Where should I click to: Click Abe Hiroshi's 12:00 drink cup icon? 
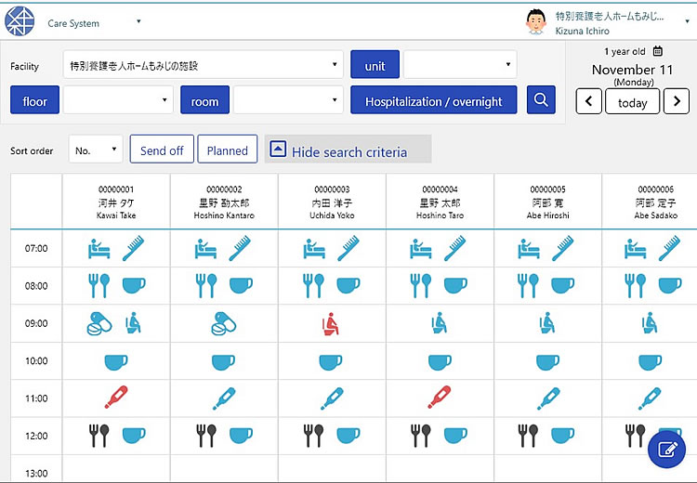click(x=563, y=435)
